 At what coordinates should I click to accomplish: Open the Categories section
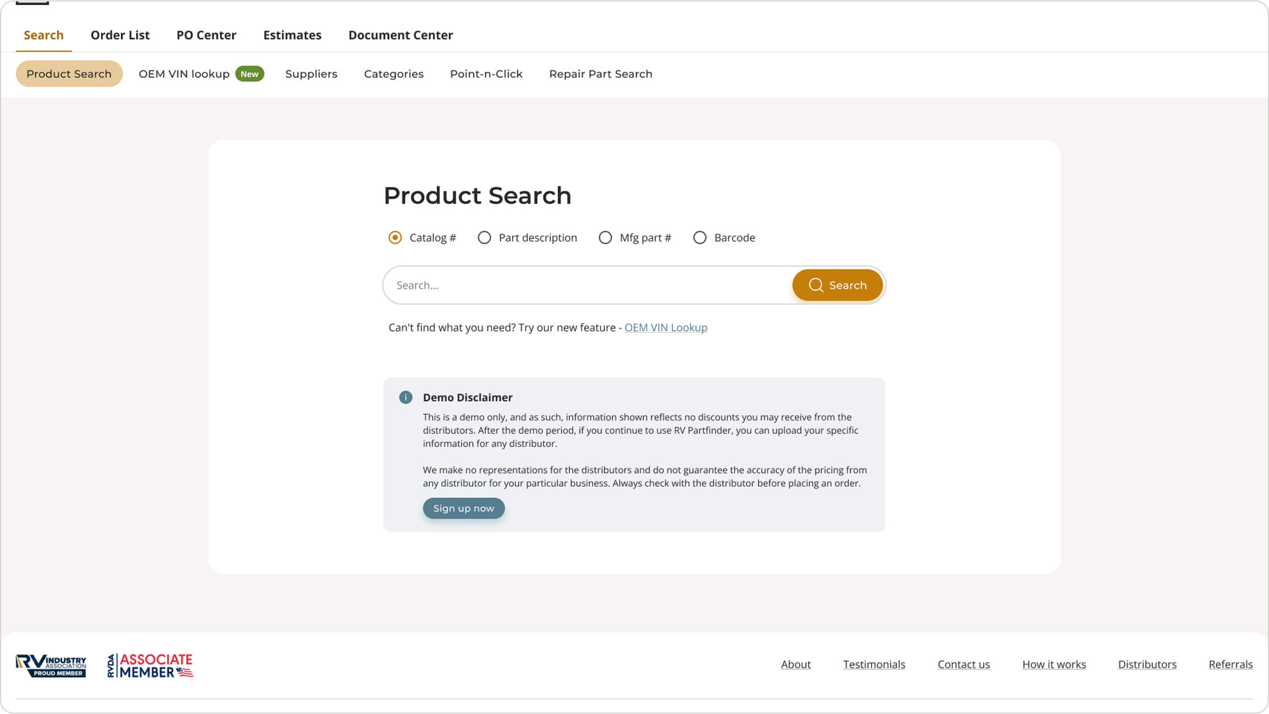[x=394, y=74]
